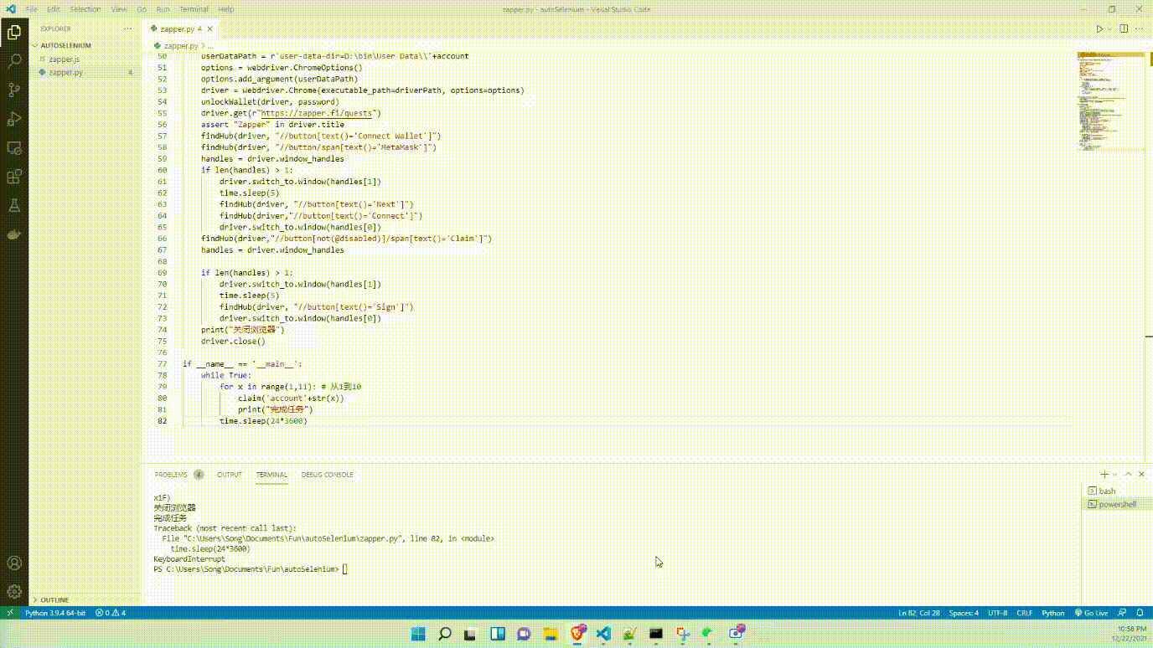Change the Python language mode
1153x648 pixels.
point(1052,613)
